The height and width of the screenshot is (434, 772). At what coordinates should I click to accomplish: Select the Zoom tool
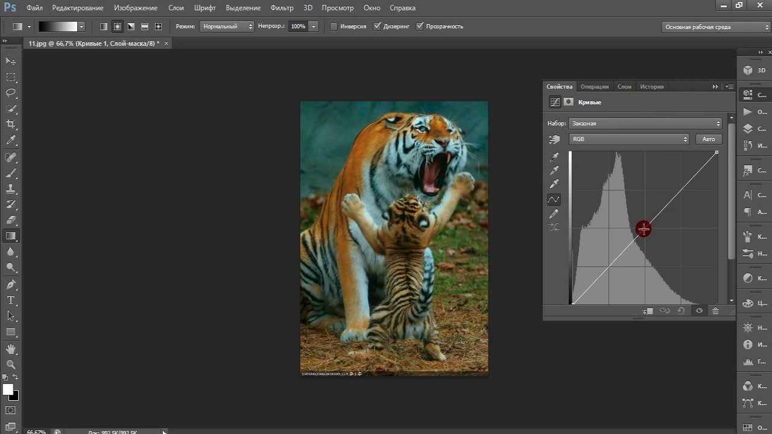11,365
